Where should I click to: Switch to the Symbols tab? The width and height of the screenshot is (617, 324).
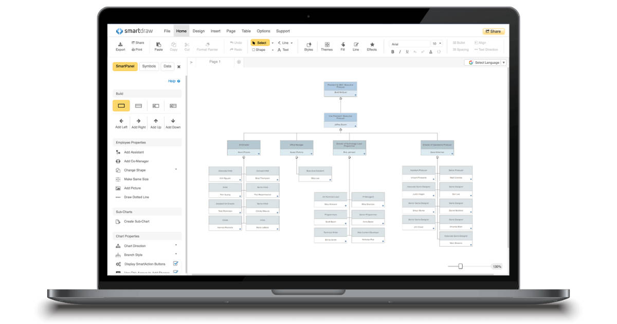coord(149,66)
